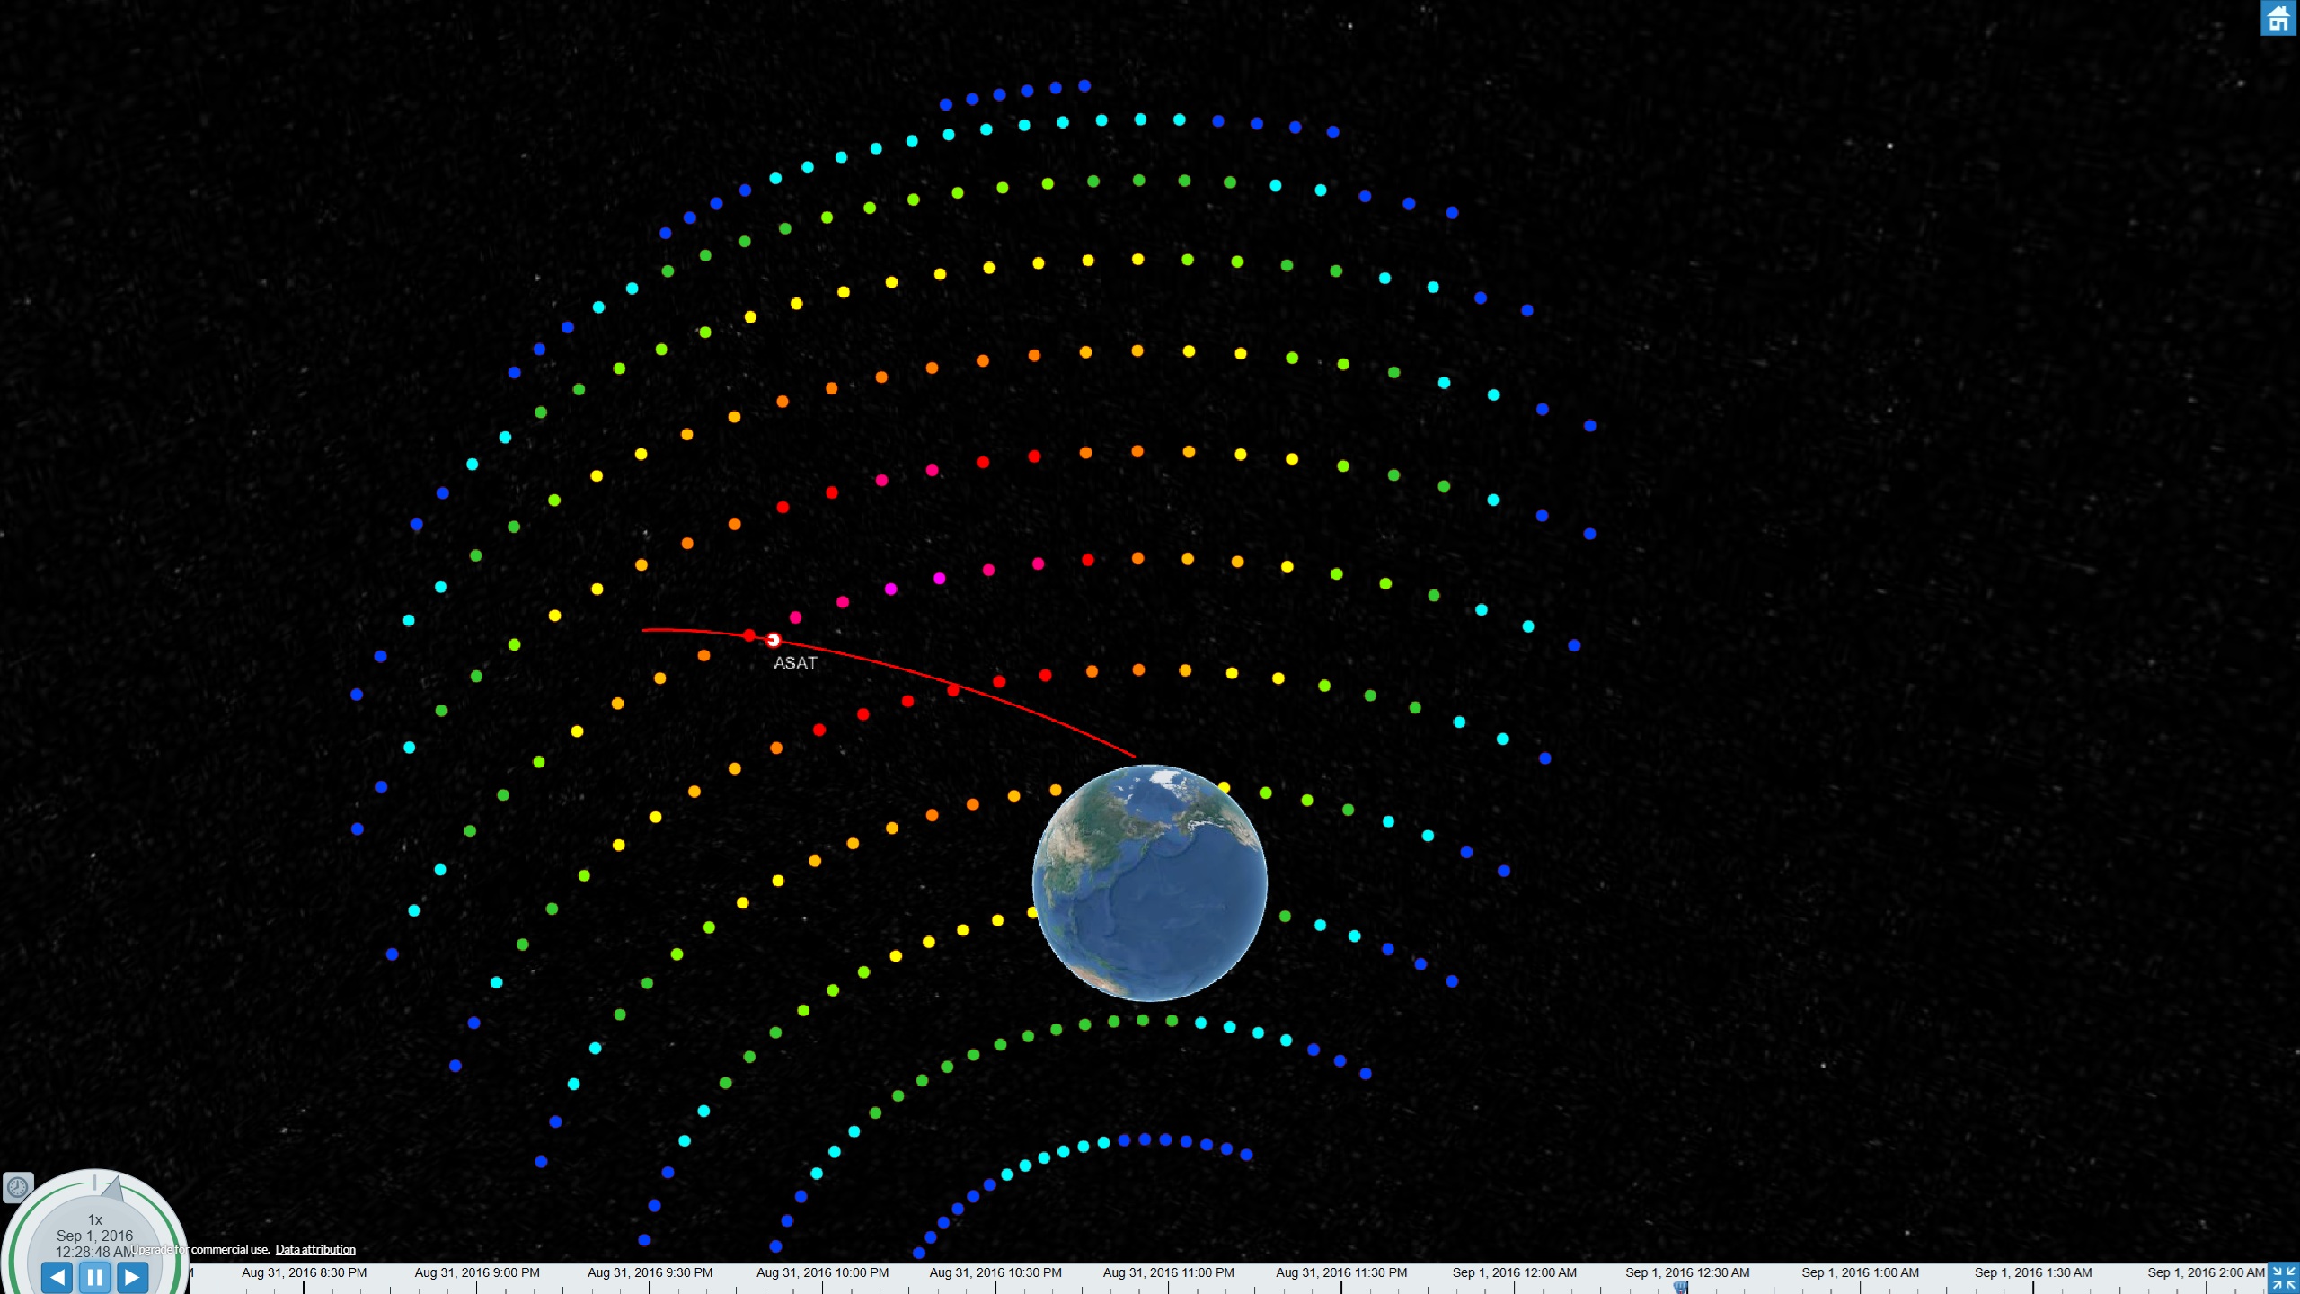This screenshot has width=2300, height=1294.
Task: Exit fullscreen using the corner arrows icon
Action: [2283, 1278]
